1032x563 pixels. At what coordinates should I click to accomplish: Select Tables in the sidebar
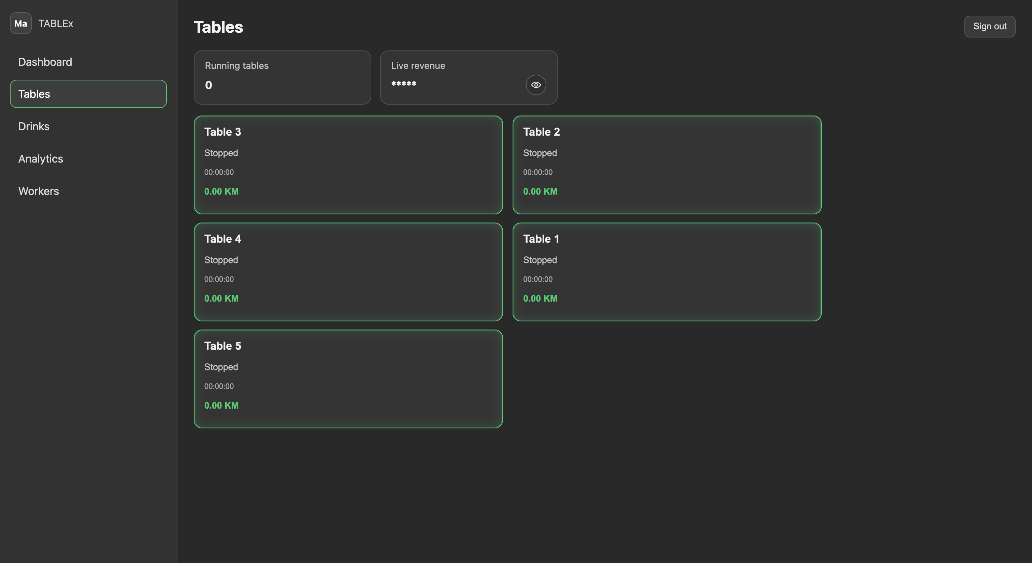(x=88, y=94)
